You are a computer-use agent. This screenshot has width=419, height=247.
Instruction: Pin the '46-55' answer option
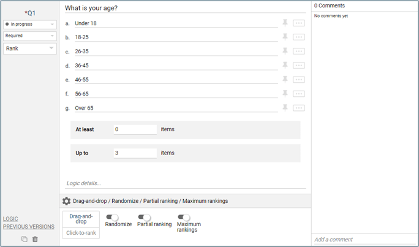click(x=285, y=80)
